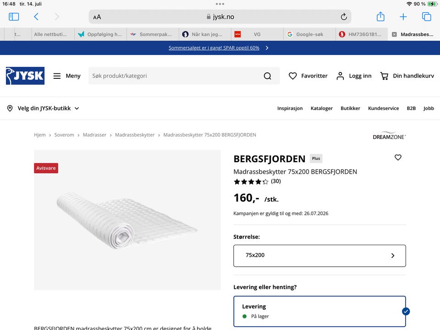440x330 pixels.
Task: Show the tab overview
Action: pos(427,17)
